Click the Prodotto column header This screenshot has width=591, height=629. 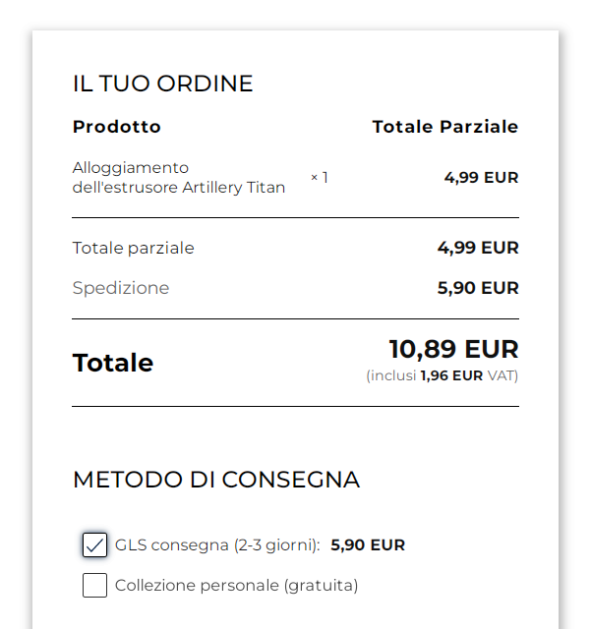pyautogui.click(x=116, y=127)
